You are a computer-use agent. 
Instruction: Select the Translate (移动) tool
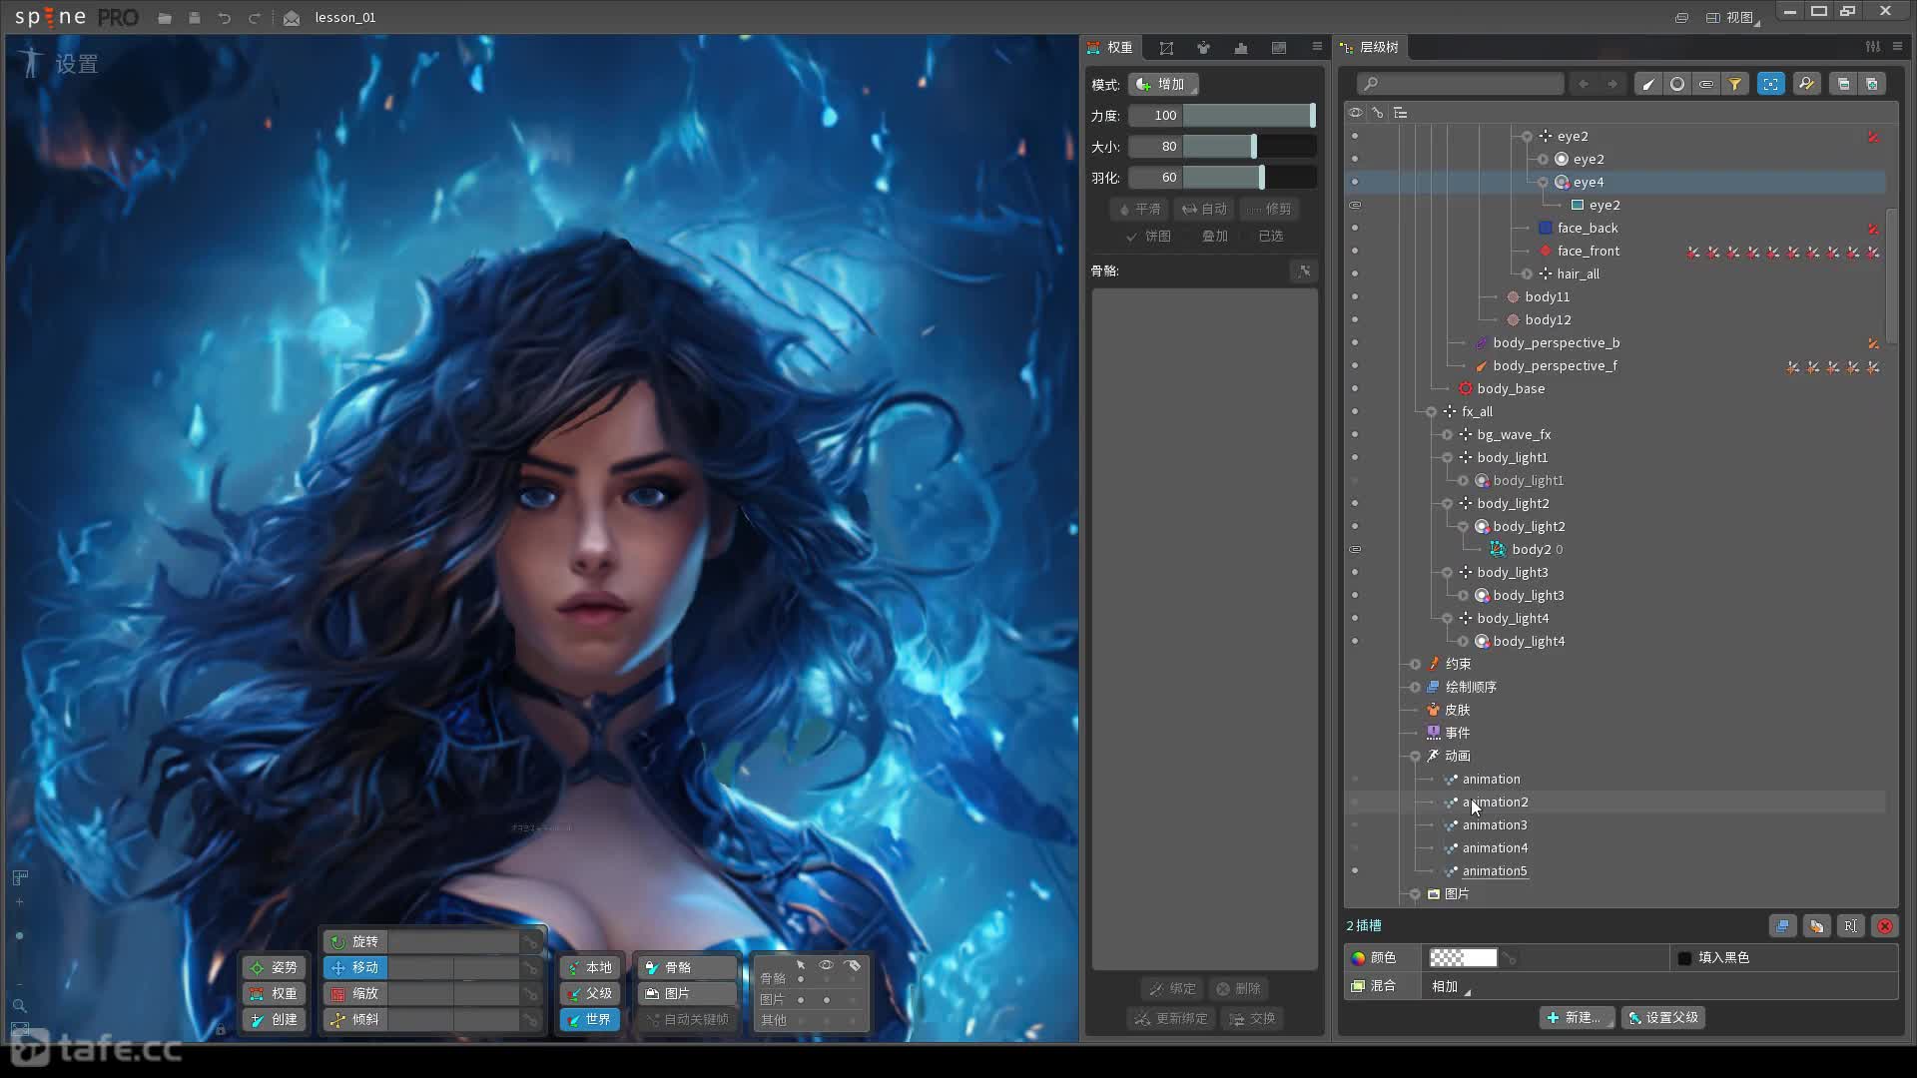pos(354,967)
